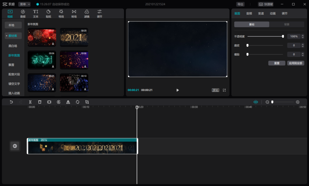Click the freeze frame tool icon
Image resolution: width=309 pixels, height=186 pixels.
(x=49, y=102)
